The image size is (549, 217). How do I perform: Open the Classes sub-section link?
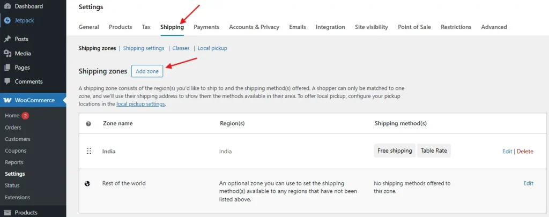pos(181,48)
